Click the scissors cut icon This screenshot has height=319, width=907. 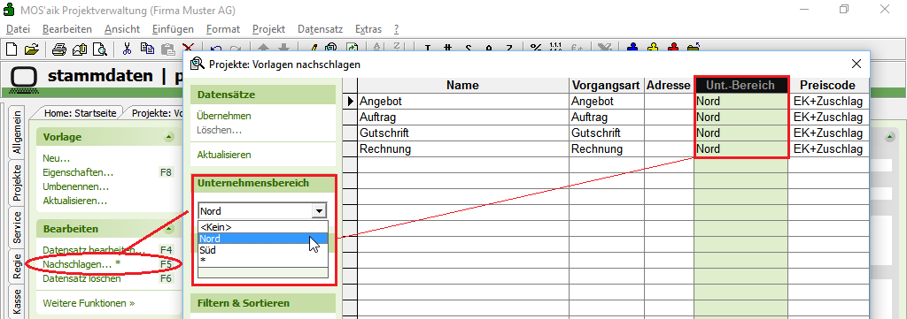(x=128, y=49)
